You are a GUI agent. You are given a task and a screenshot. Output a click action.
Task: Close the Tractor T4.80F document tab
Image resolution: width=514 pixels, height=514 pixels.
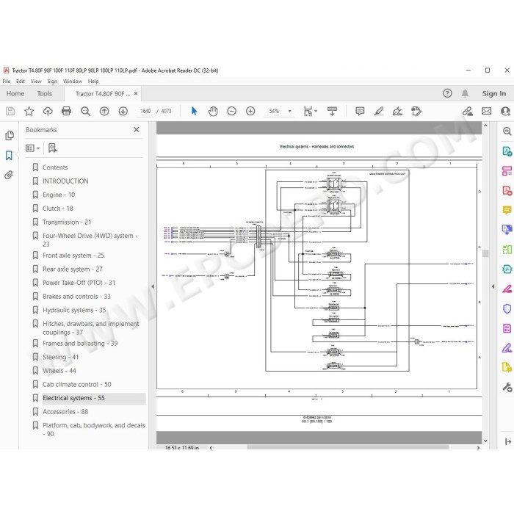coord(136,93)
